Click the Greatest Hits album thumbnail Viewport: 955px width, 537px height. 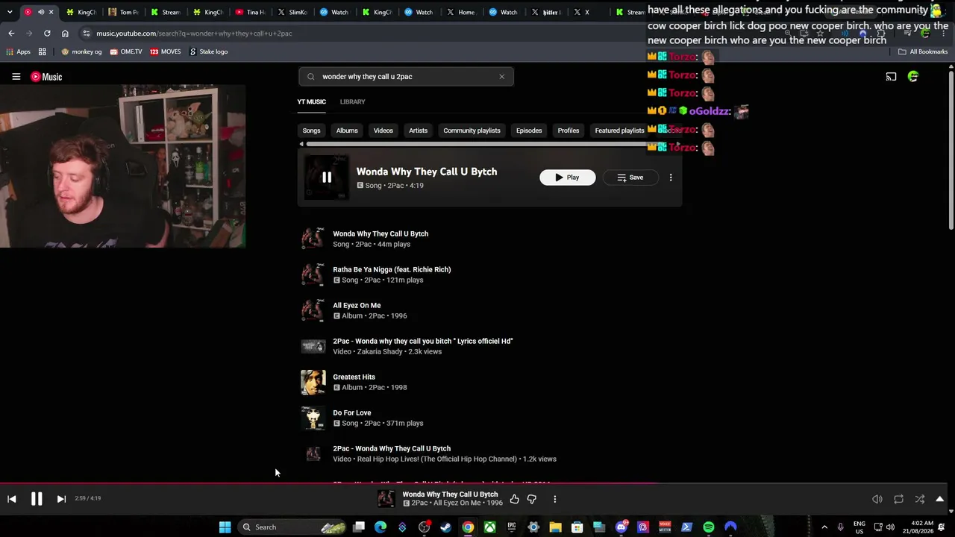pos(313,382)
